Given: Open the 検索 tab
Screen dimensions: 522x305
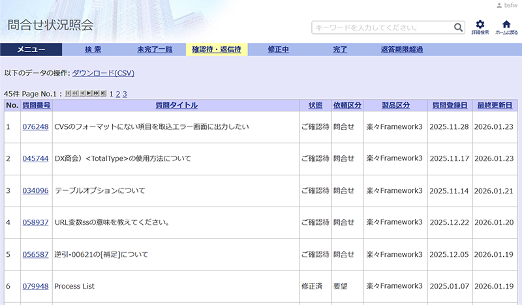Looking at the screenshot, I should [93, 50].
